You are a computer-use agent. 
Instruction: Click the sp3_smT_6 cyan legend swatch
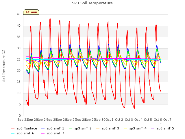(13, 134)
